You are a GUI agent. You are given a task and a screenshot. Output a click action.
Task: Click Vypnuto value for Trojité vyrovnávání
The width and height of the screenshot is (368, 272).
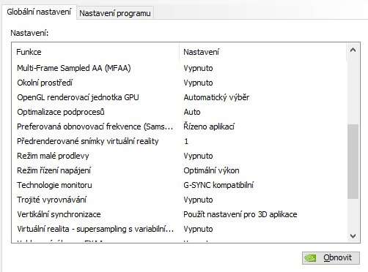tap(198, 200)
